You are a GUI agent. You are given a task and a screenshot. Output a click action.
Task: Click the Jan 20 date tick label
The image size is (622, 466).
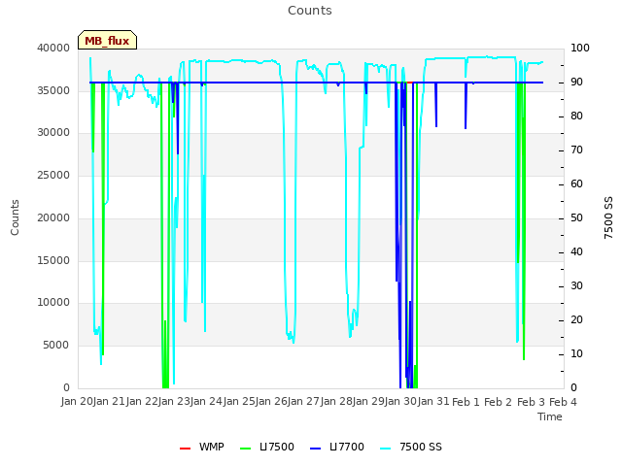77,402
